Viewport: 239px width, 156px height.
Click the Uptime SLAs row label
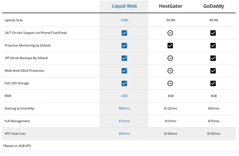(14, 20)
